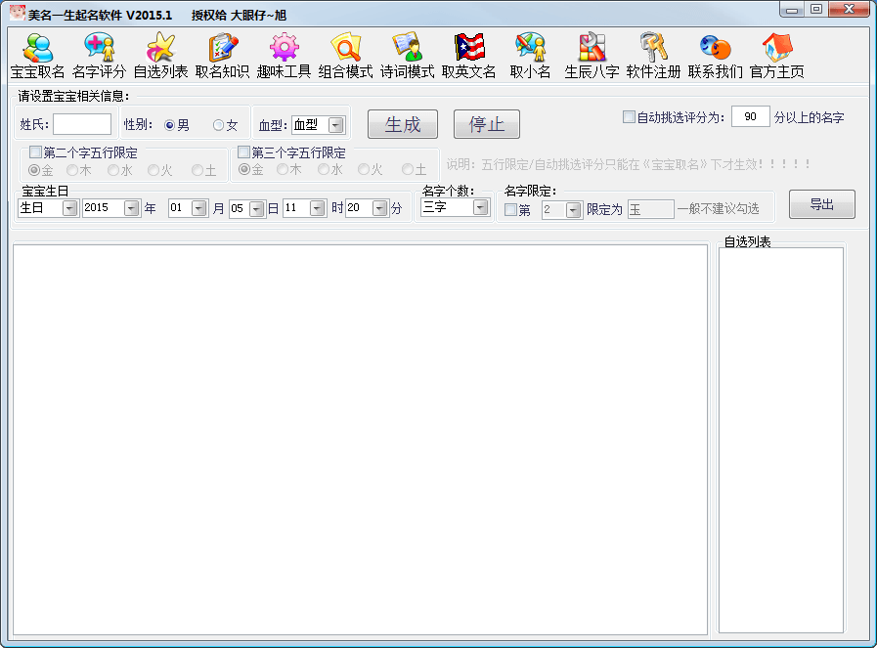This screenshot has width=877, height=648.
Task: Open the 名字评分 name scoring tool
Action: click(x=98, y=54)
